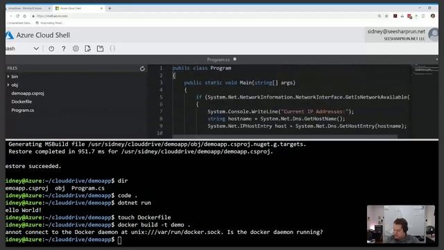Screen dimensions: 444x250
Task: Open the second bookmark in bookmarks bar
Action: [49, 23]
